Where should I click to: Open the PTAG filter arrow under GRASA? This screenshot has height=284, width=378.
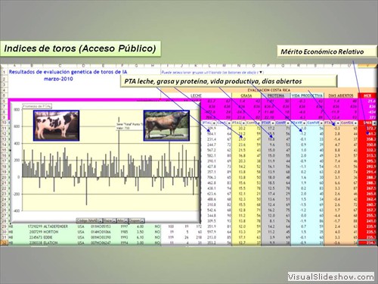point(243,123)
